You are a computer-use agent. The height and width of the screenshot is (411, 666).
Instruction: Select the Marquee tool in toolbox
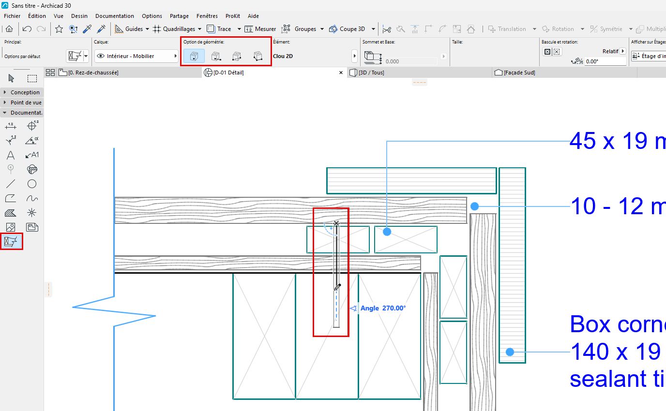(32, 78)
